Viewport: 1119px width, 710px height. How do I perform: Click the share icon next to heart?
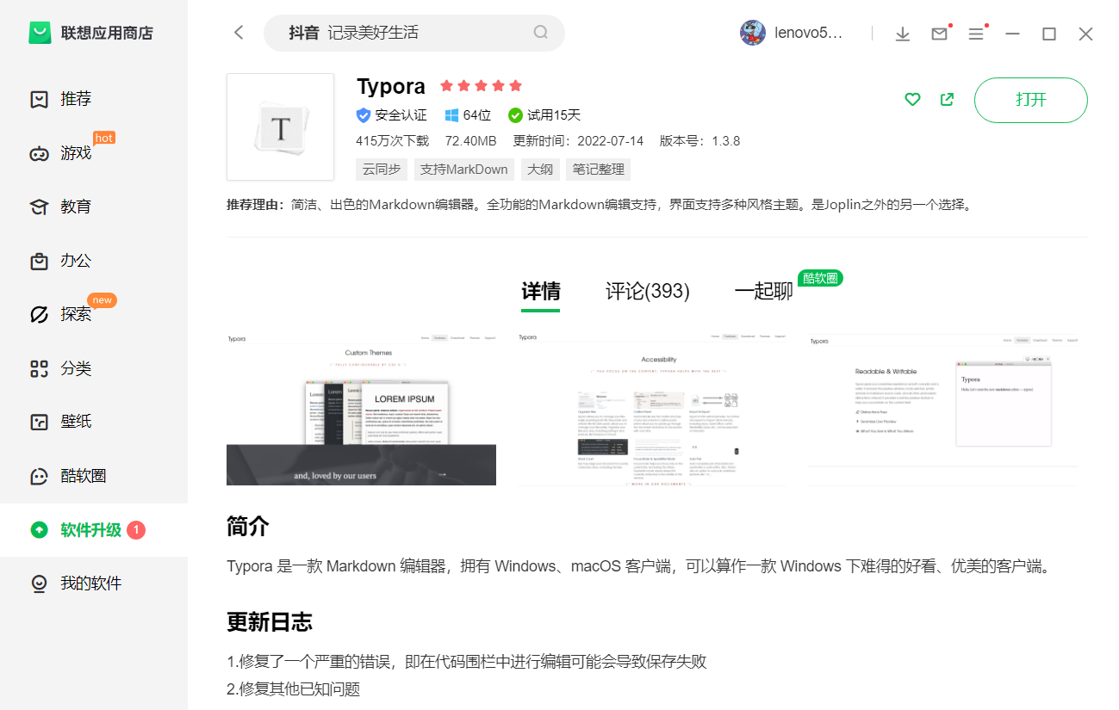[948, 100]
